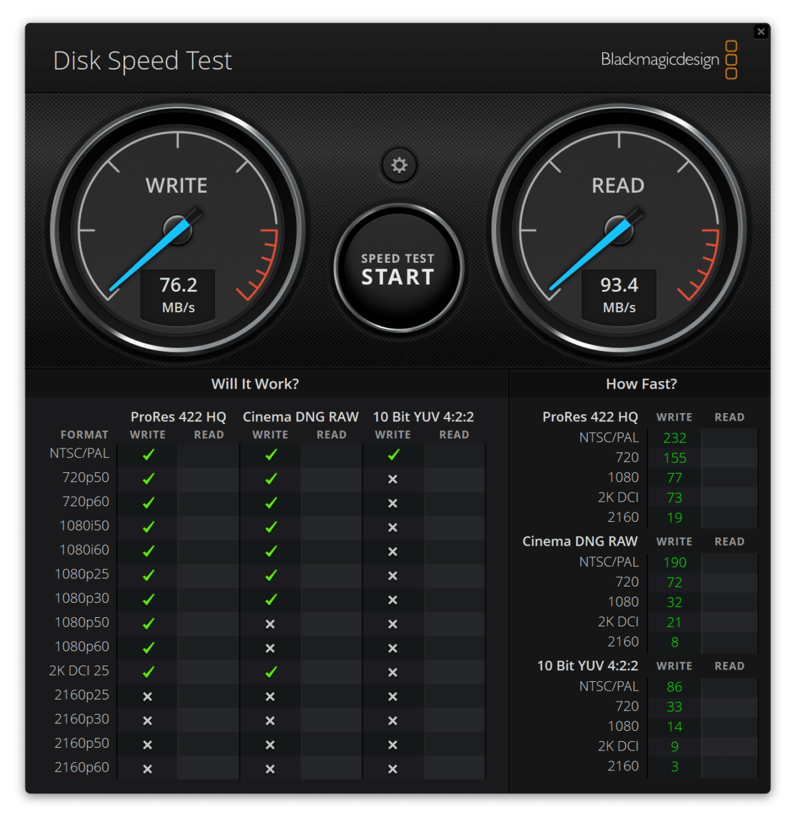Click the 2K DCI 25 format label

click(79, 671)
